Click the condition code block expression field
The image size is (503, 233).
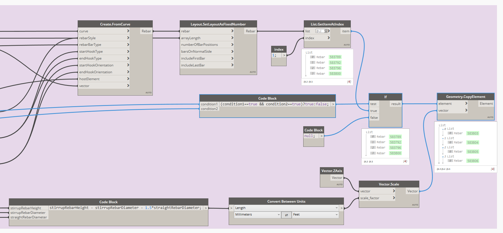[x=275, y=104]
